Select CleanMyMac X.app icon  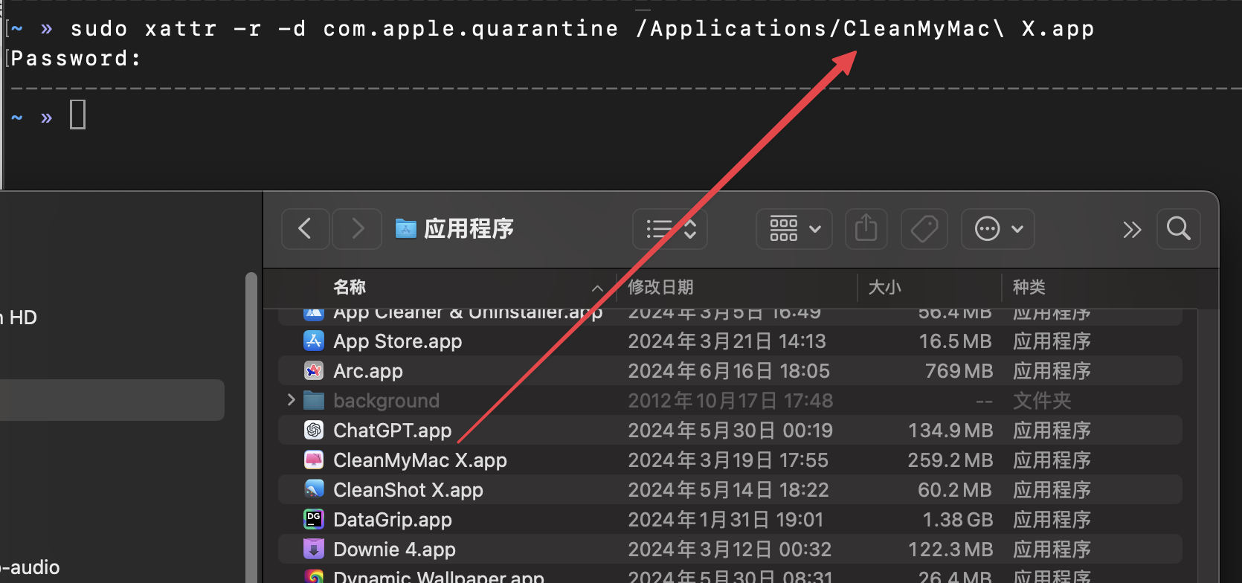(x=314, y=460)
